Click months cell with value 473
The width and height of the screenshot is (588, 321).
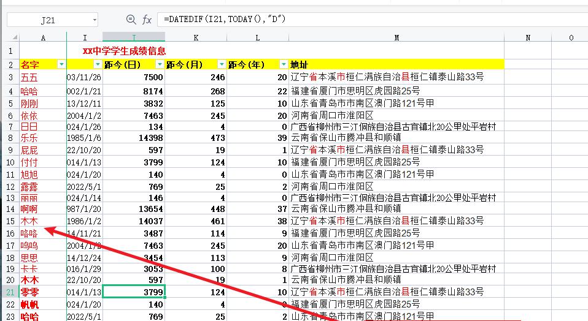click(x=196, y=138)
